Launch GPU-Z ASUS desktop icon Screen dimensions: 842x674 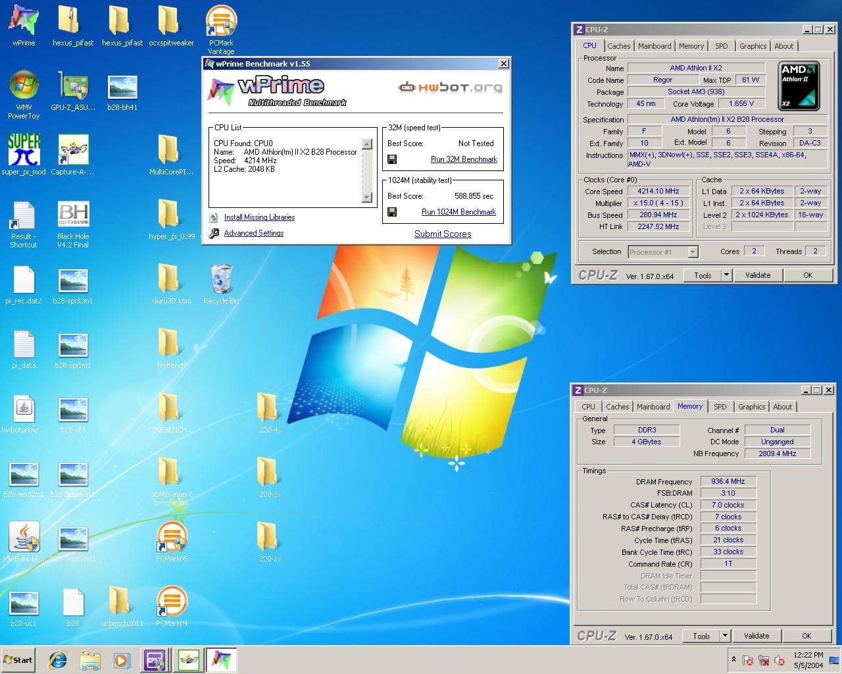(x=73, y=91)
